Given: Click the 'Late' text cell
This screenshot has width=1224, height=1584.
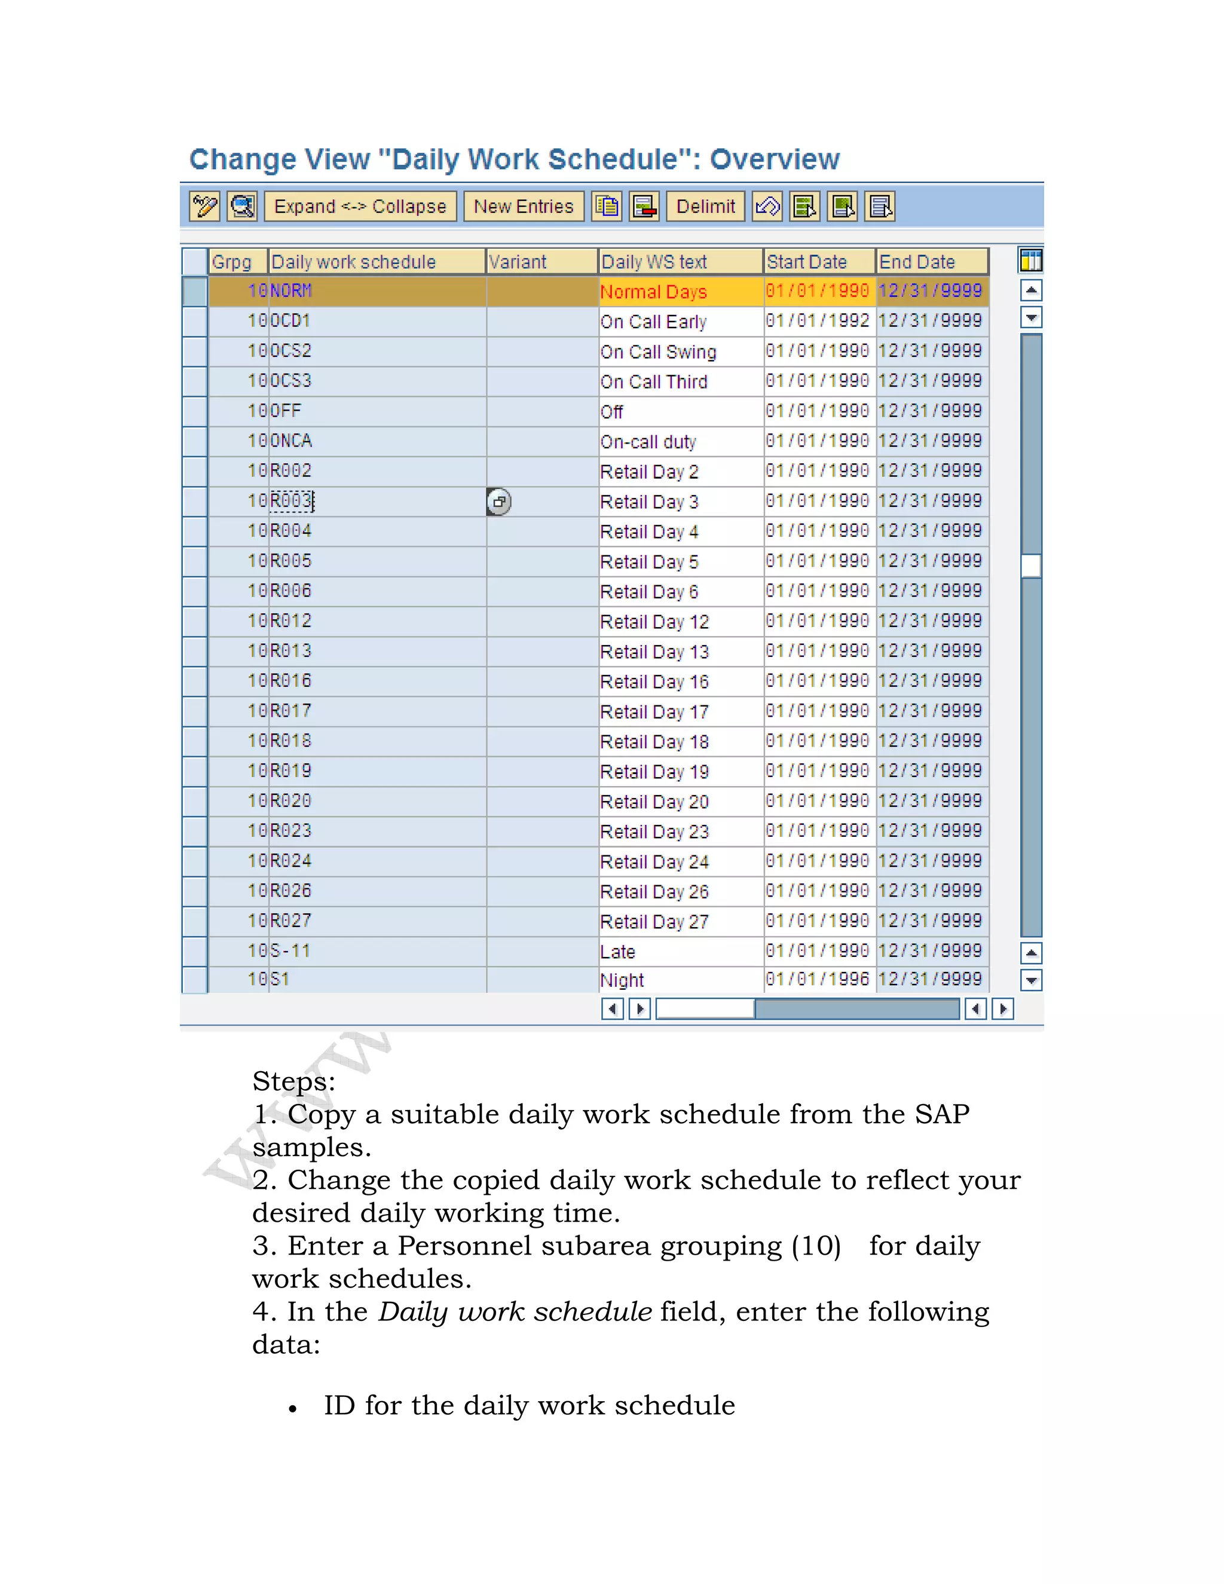Looking at the screenshot, I should (x=681, y=952).
